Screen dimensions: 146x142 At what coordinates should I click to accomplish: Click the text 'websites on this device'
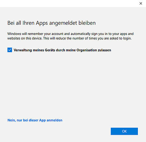(x=25, y=38)
